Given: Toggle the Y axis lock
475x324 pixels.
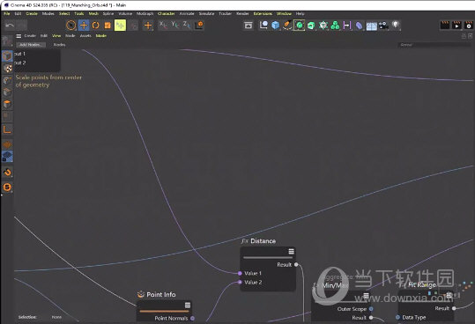Looking at the screenshot, I should [x=174, y=26].
